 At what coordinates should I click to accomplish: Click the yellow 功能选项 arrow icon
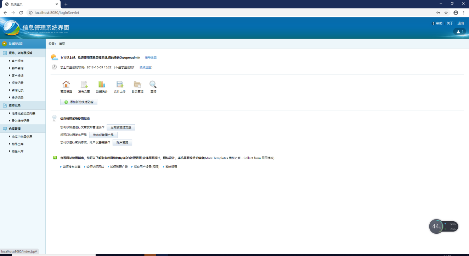(4, 44)
